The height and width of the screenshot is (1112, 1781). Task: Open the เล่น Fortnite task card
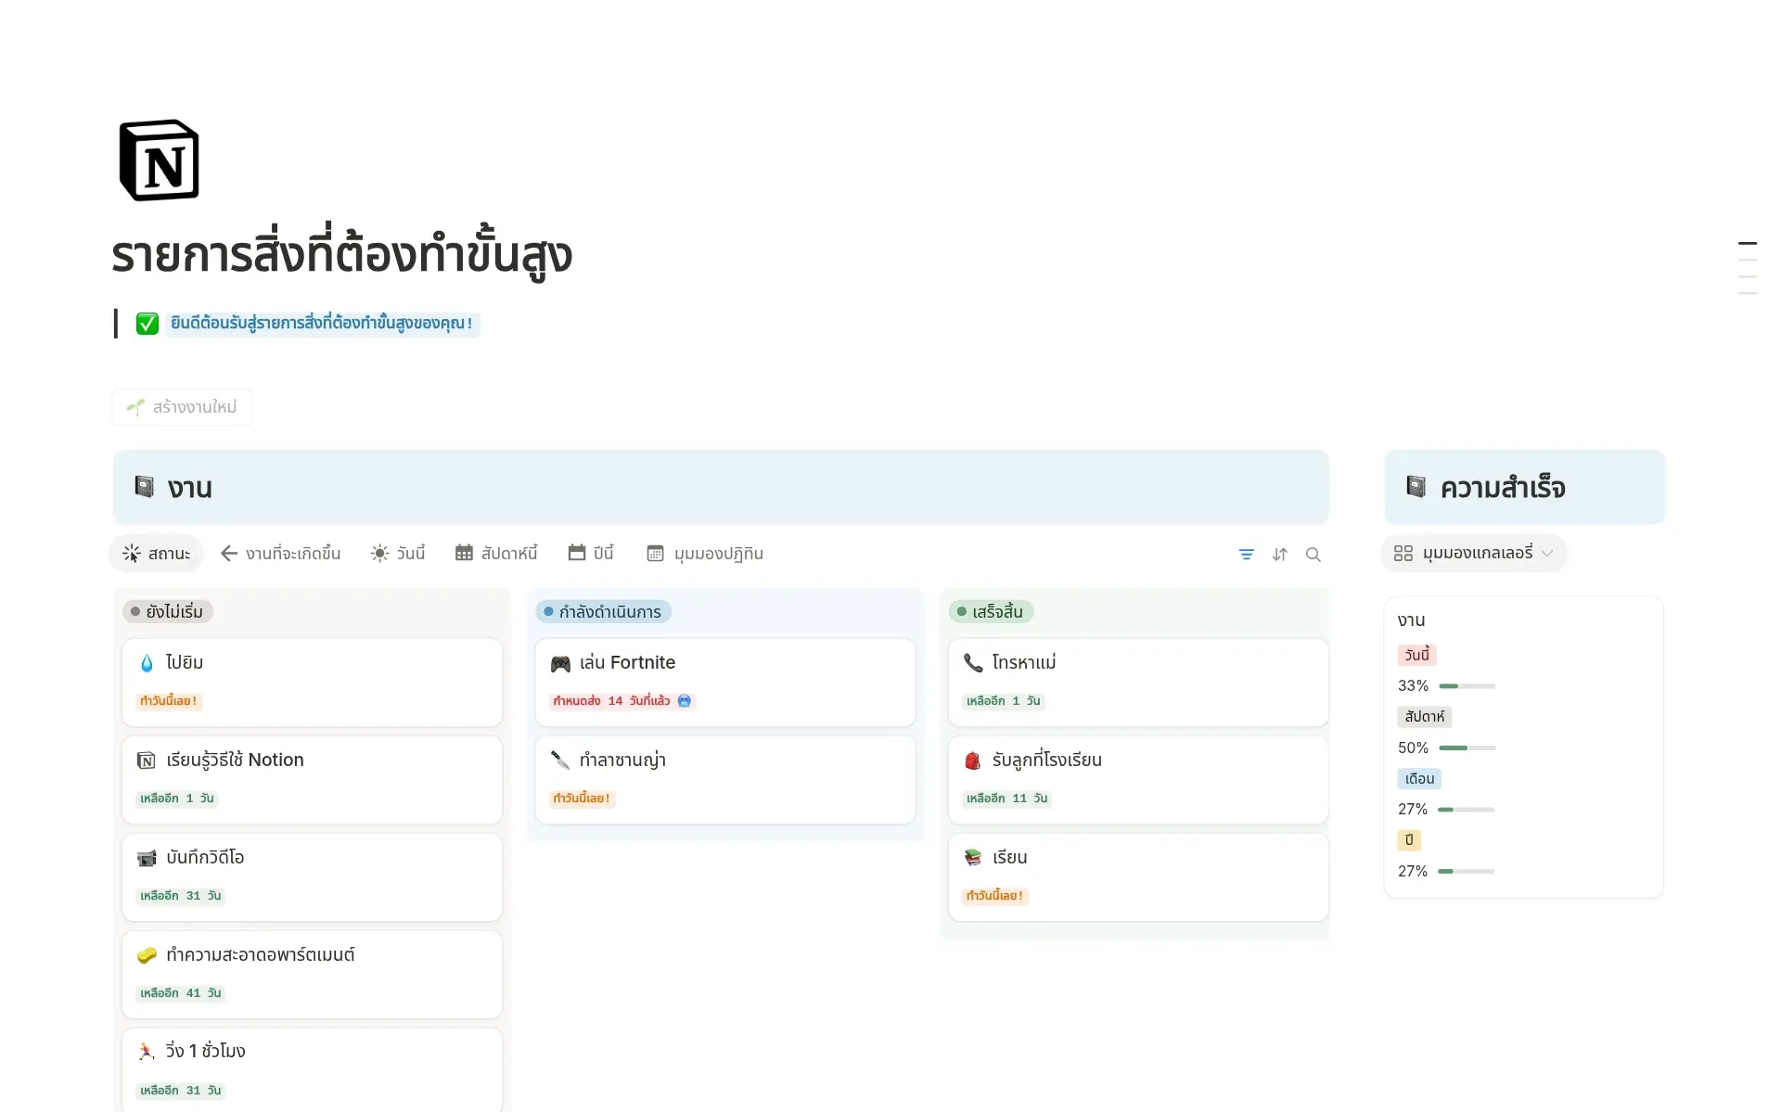coord(725,683)
